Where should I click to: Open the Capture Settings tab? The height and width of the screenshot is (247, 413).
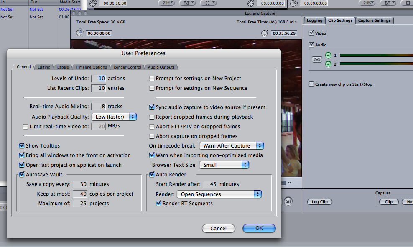[374, 20]
